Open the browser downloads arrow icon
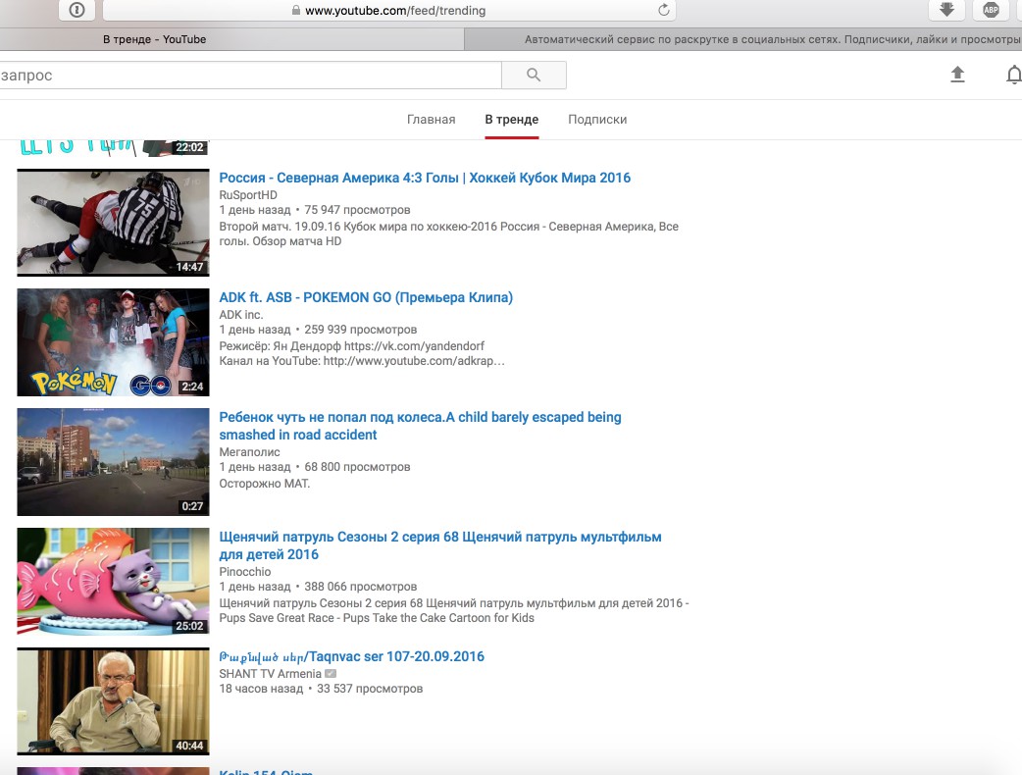The height and width of the screenshot is (775, 1022). [946, 9]
